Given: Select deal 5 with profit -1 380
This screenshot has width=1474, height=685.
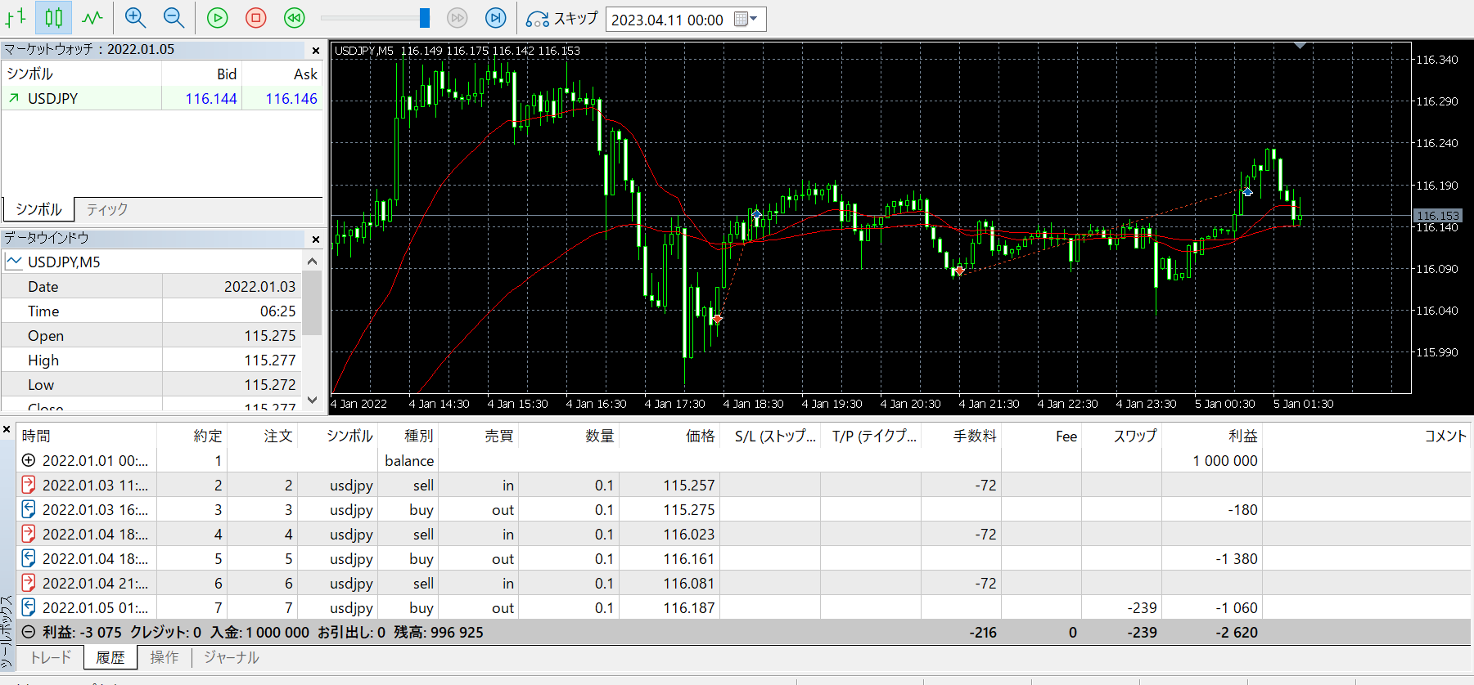Looking at the screenshot, I should tap(744, 559).
